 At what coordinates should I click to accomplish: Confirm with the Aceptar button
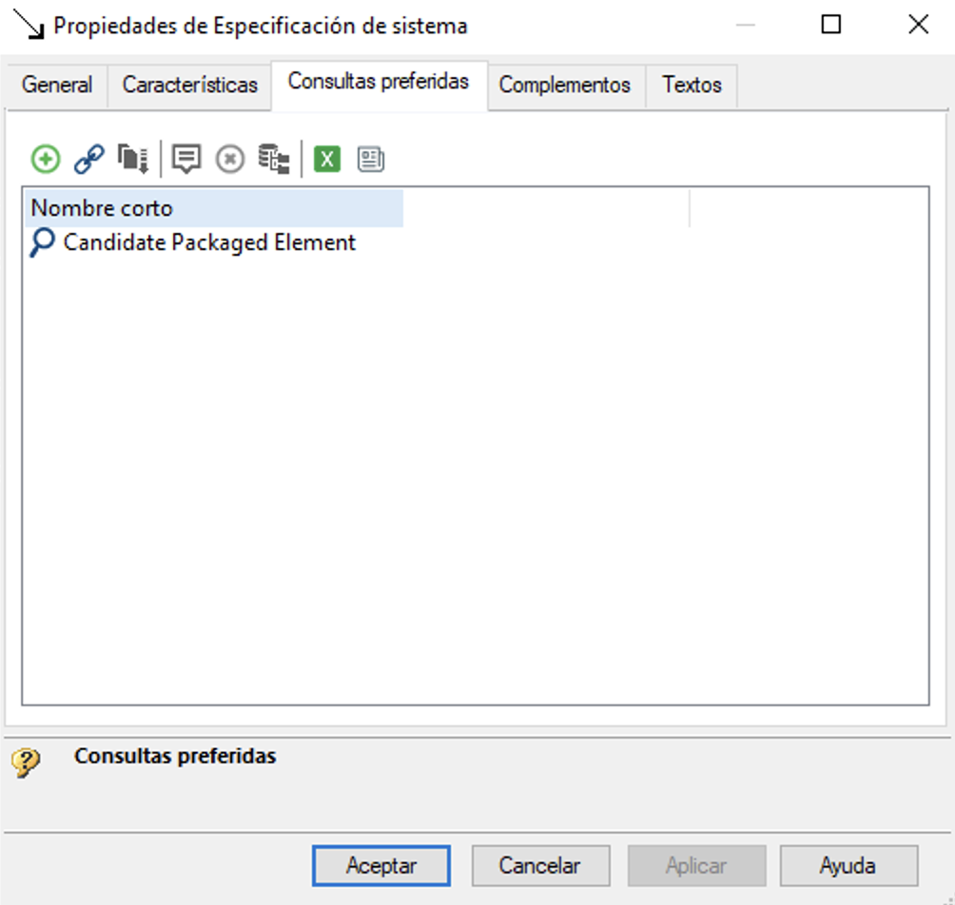(x=381, y=865)
